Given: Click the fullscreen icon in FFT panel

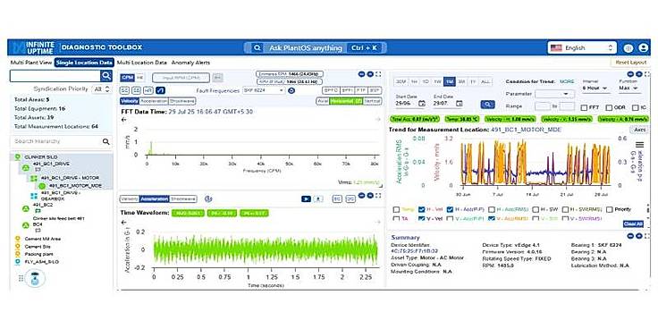Looking at the screenshot, I should 378,74.
